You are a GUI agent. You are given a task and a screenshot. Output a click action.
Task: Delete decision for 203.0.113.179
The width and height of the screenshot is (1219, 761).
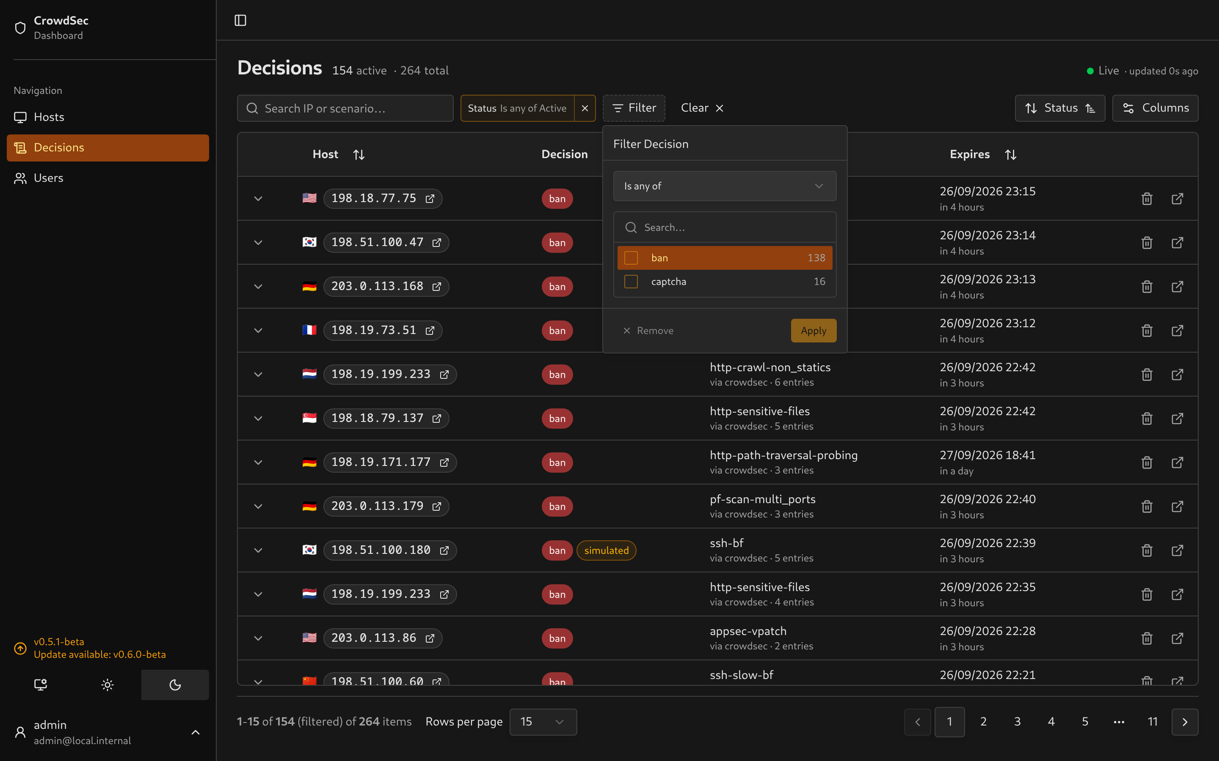click(1147, 506)
